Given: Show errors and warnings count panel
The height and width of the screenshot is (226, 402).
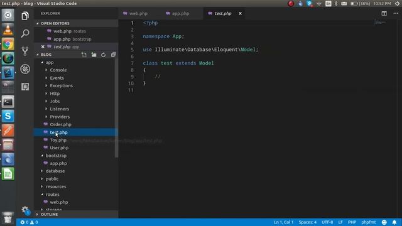Looking at the screenshot, I should pos(30,222).
